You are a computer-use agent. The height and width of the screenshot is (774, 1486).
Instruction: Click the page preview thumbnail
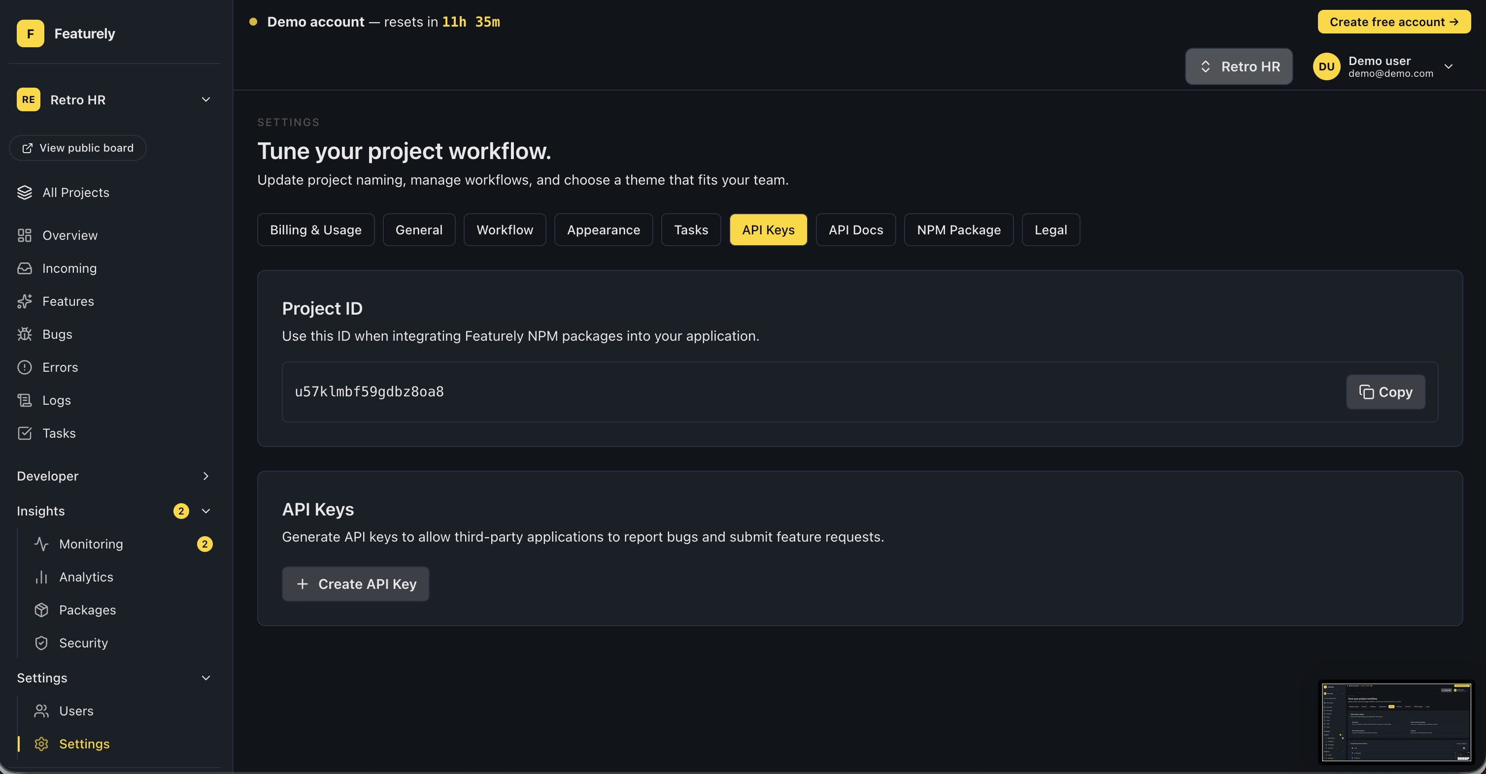[x=1396, y=723]
